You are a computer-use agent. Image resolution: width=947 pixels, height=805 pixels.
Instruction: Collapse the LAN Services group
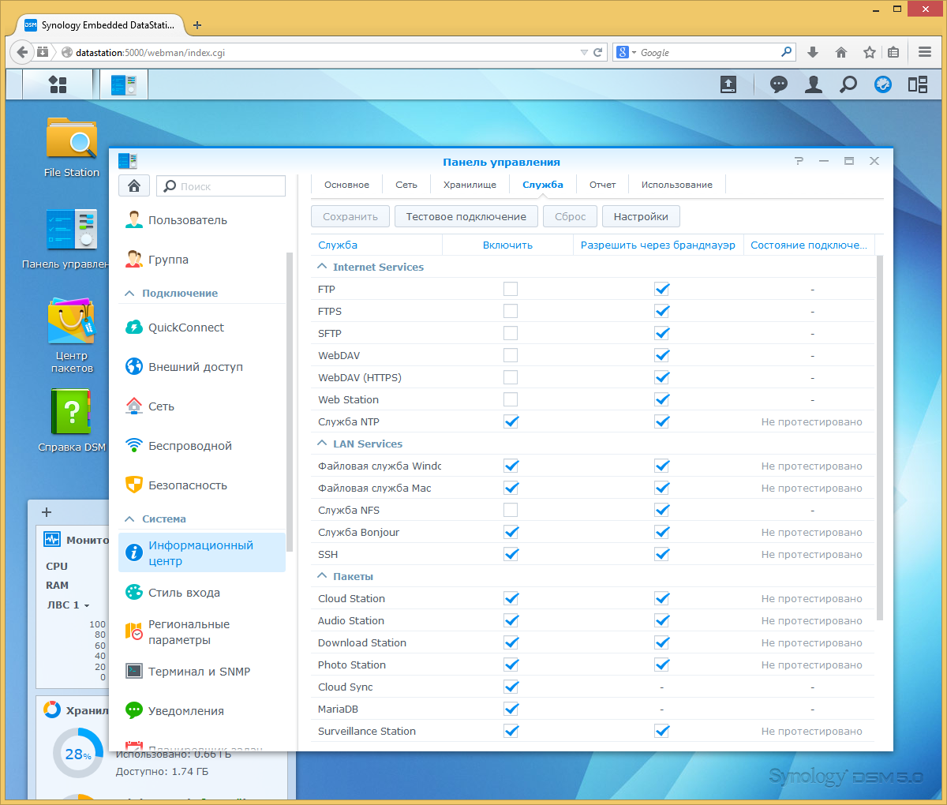tap(322, 444)
